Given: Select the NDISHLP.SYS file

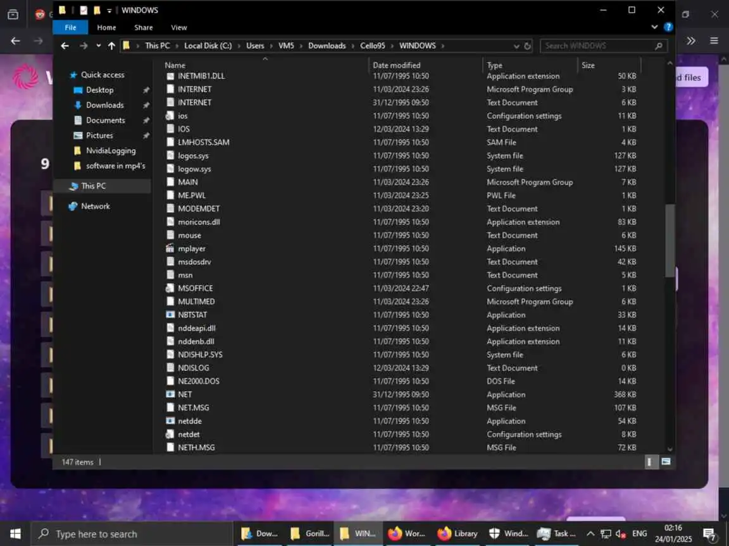Looking at the screenshot, I should [200, 355].
